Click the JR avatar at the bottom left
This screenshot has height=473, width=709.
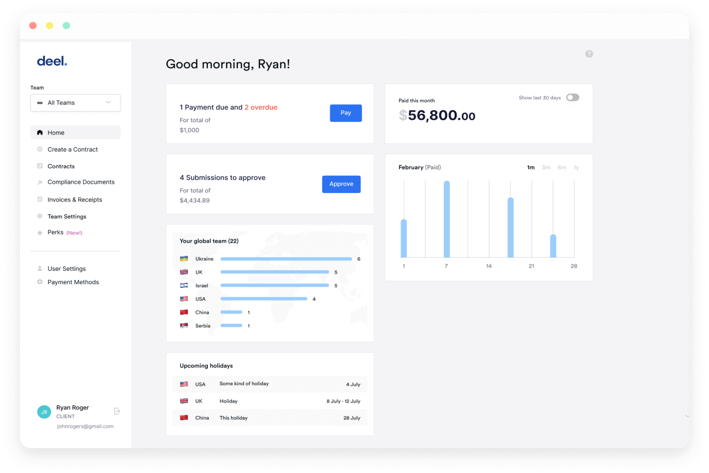pyautogui.click(x=44, y=412)
